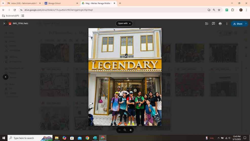The image size is (250, 141).
Task: Go back in browser history
Action: (x=4, y=10)
